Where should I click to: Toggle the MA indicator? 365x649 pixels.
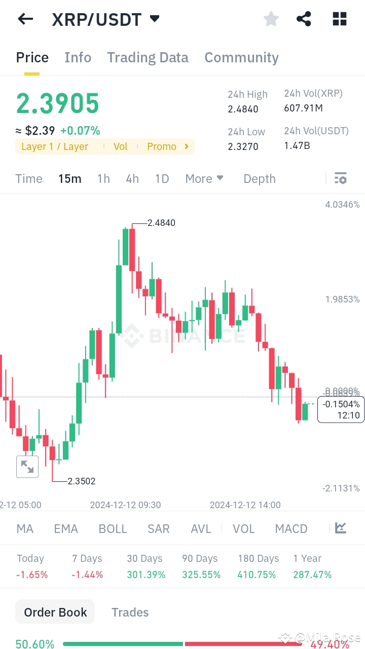24,528
